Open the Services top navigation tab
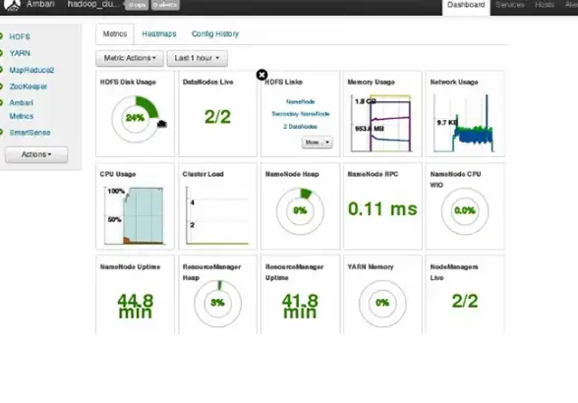Viewport: 578px width, 403px height. tap(510, 5)
